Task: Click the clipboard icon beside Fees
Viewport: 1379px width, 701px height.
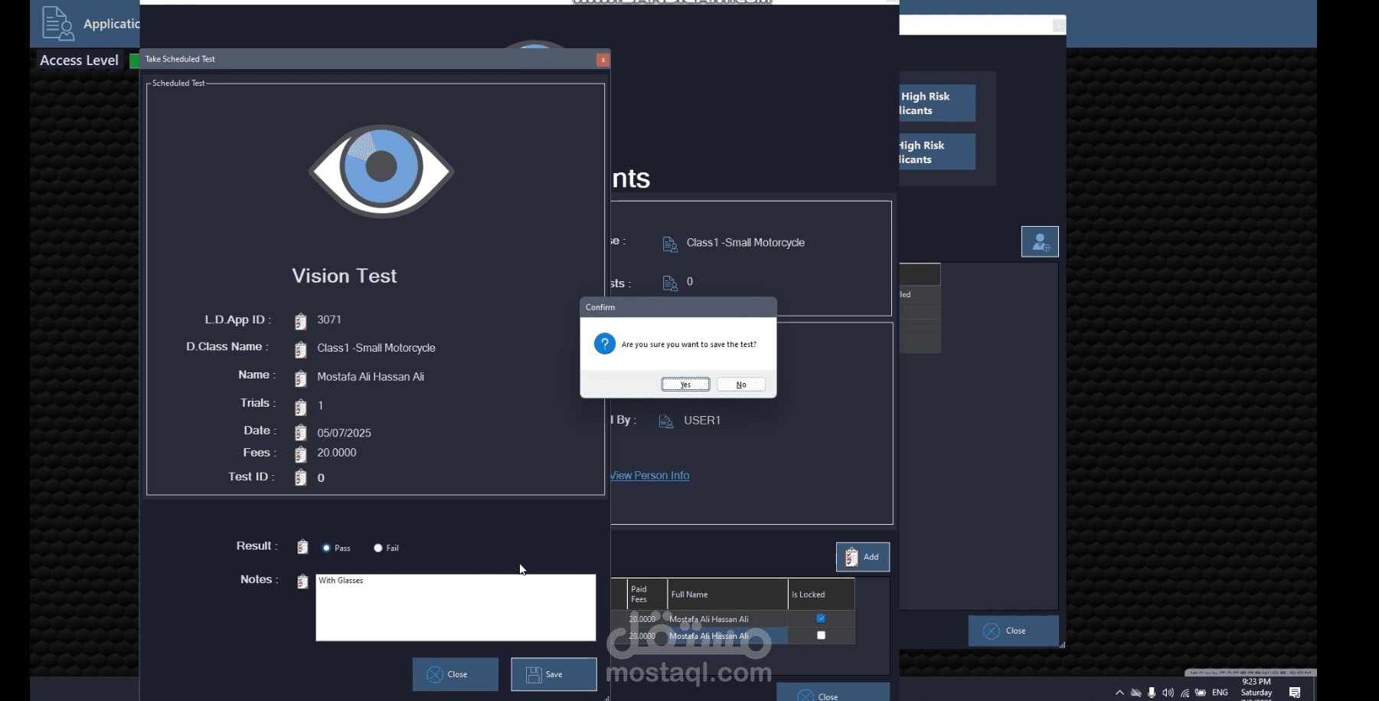Action: [x=300, y=454]
